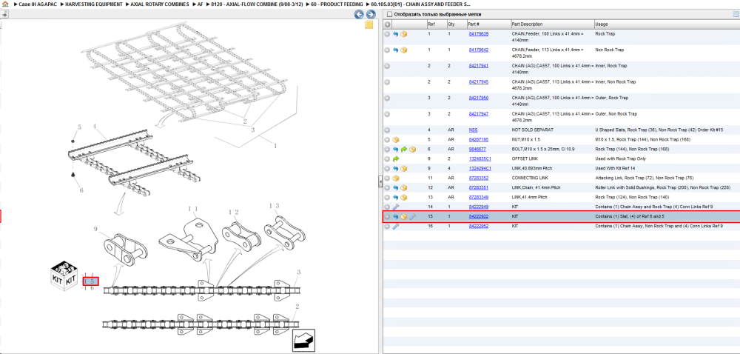Select 'NOT SOLD SEPARAT' description text
Screen dimensions: 740x354
532,130
